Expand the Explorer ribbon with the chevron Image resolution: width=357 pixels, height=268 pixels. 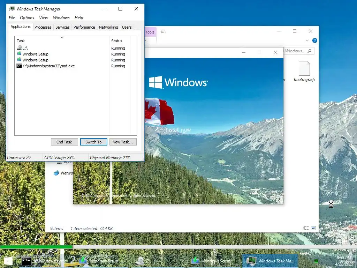tap(307, 40)
